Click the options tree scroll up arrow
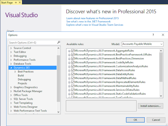 click(58, 48)
